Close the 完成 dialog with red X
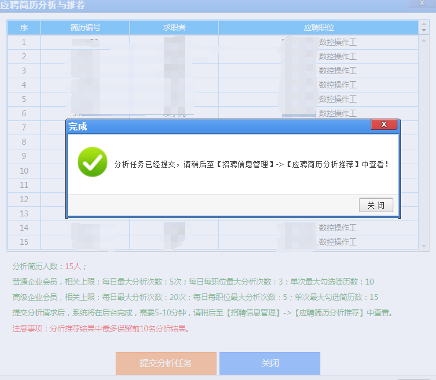The width and height of the screenshot is (436, 380). point(383,124)
